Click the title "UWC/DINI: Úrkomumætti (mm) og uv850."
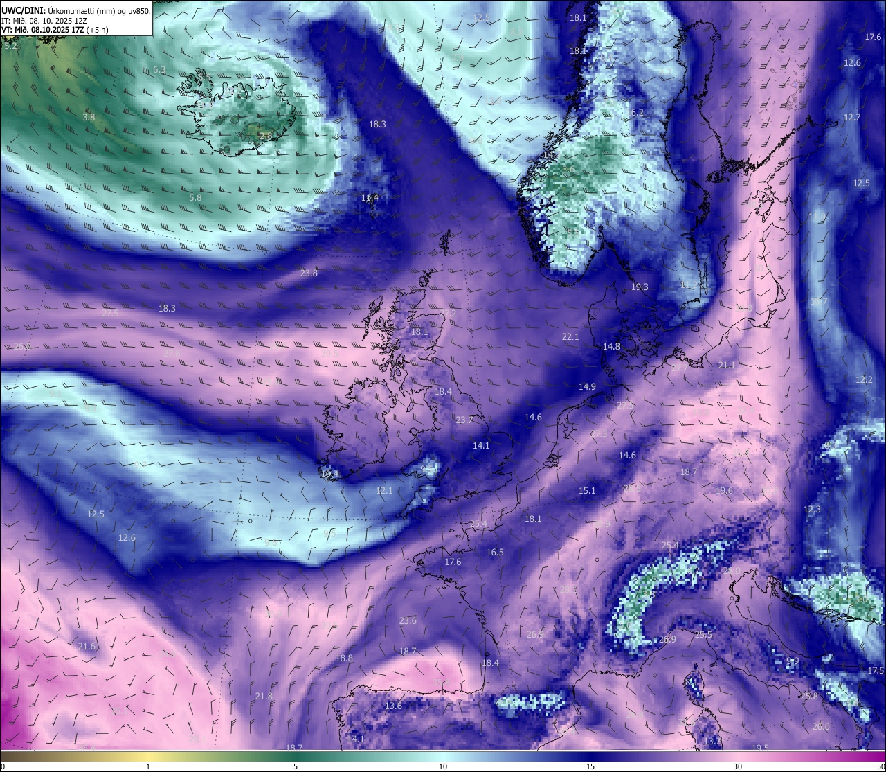The width and height of the screenshot is (886, 772). 75,11
